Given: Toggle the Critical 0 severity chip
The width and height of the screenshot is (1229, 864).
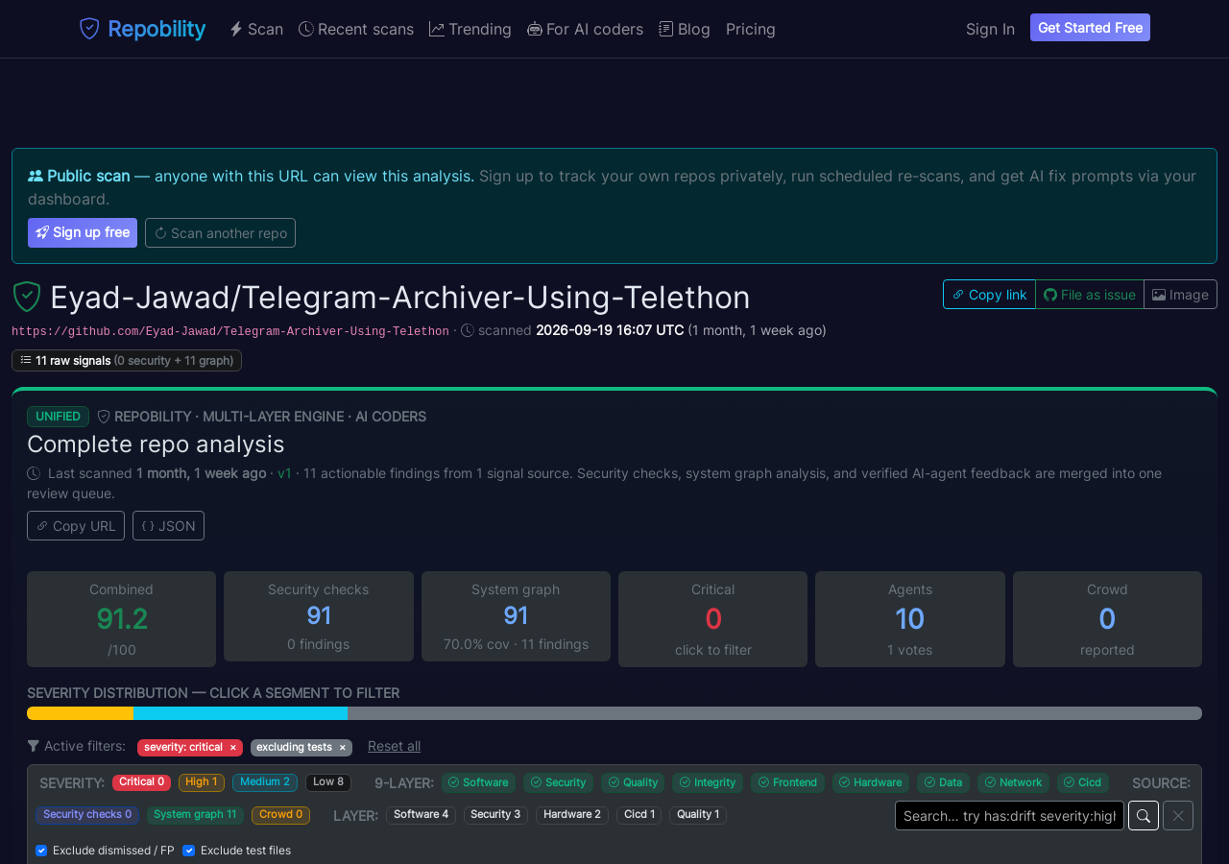Looking at the screenshot, I should tap(141, 782).
